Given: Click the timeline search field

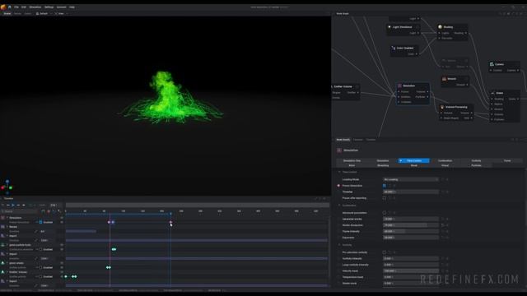Looking at the screenshot, I should (20, 211).
